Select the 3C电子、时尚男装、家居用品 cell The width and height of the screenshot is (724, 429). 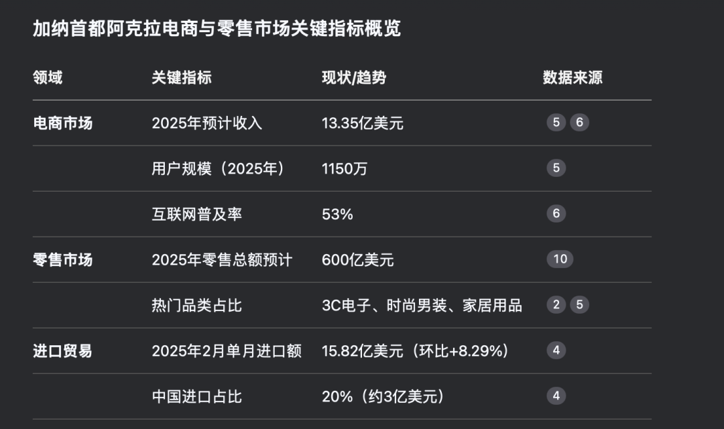pyautogui.click(x=422, y=306)
